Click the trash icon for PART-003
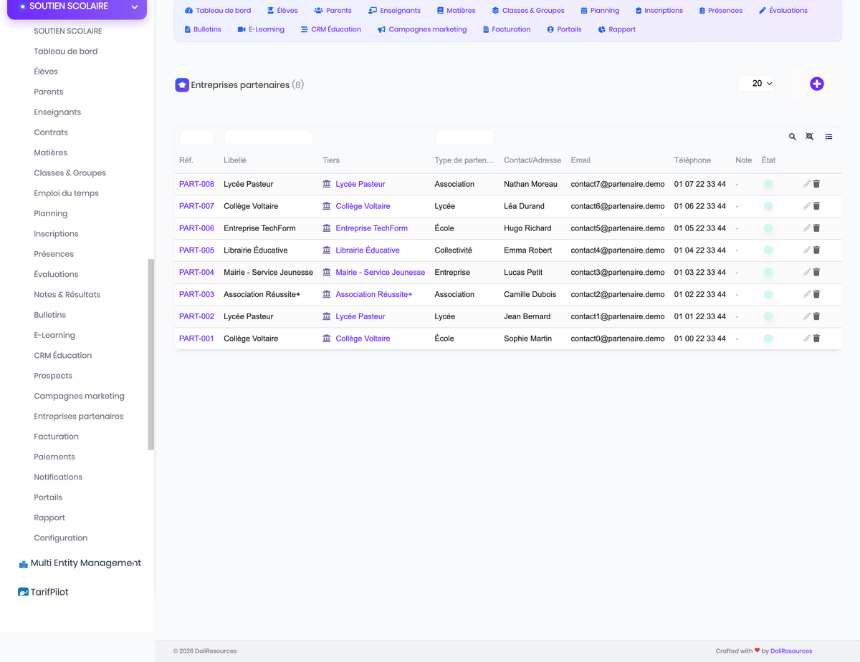 click(x=816, y=294)
